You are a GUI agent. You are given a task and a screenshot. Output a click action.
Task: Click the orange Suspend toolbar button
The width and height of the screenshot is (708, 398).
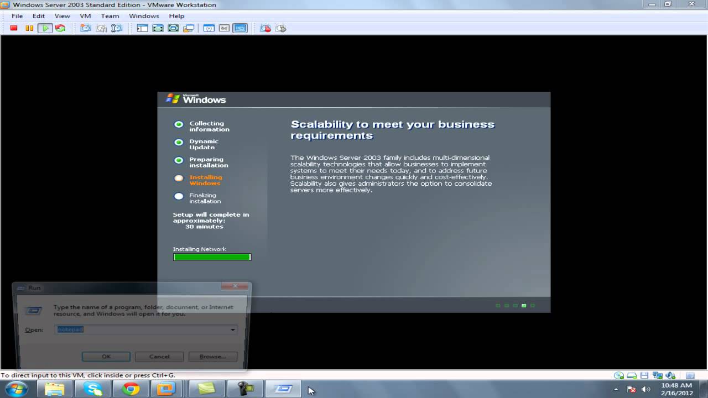tap(29, 28)
